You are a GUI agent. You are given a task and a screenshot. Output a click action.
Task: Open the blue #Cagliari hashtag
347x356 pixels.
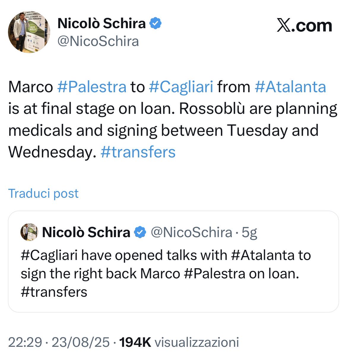[x=181, y=87]
